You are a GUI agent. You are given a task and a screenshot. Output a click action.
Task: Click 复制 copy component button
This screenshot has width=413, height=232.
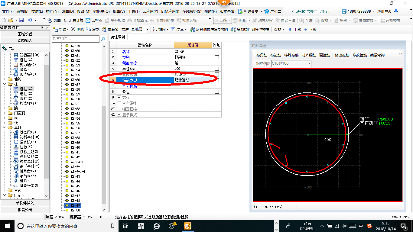93,29
